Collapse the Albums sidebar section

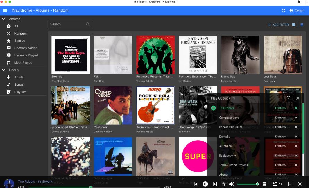pos(3,19)
